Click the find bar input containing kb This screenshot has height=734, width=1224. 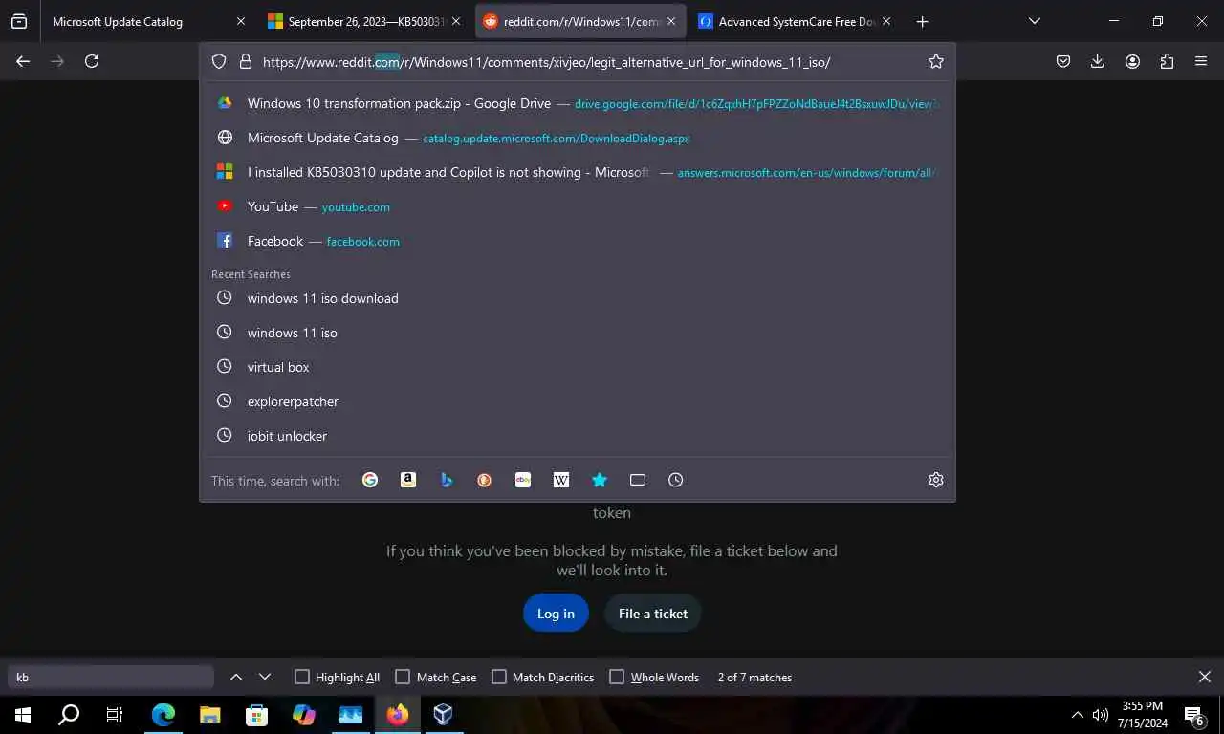coord(111,677)
